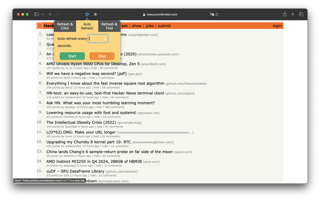Viewport: 320px width, 200px height.
Task: Click the star bookmark extension icon
Action: [x=95, y=14]
